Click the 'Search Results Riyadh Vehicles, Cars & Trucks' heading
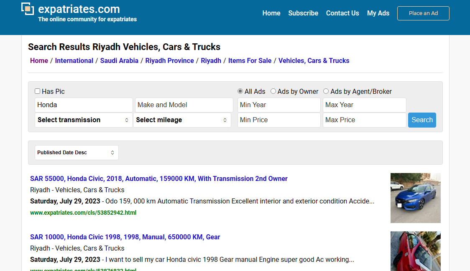The width and height of the screenshot is (470, 271). coord(124,47)
